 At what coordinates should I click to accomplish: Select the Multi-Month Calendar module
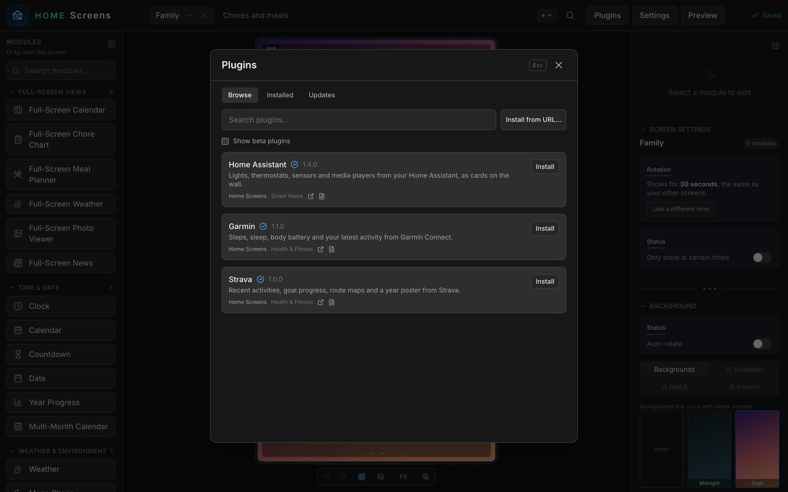pos(61,427)
